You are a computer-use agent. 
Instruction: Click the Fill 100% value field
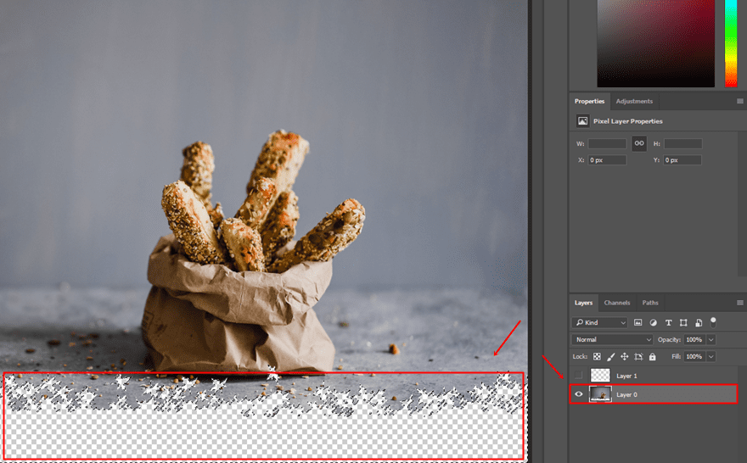[x=694, y=356]
